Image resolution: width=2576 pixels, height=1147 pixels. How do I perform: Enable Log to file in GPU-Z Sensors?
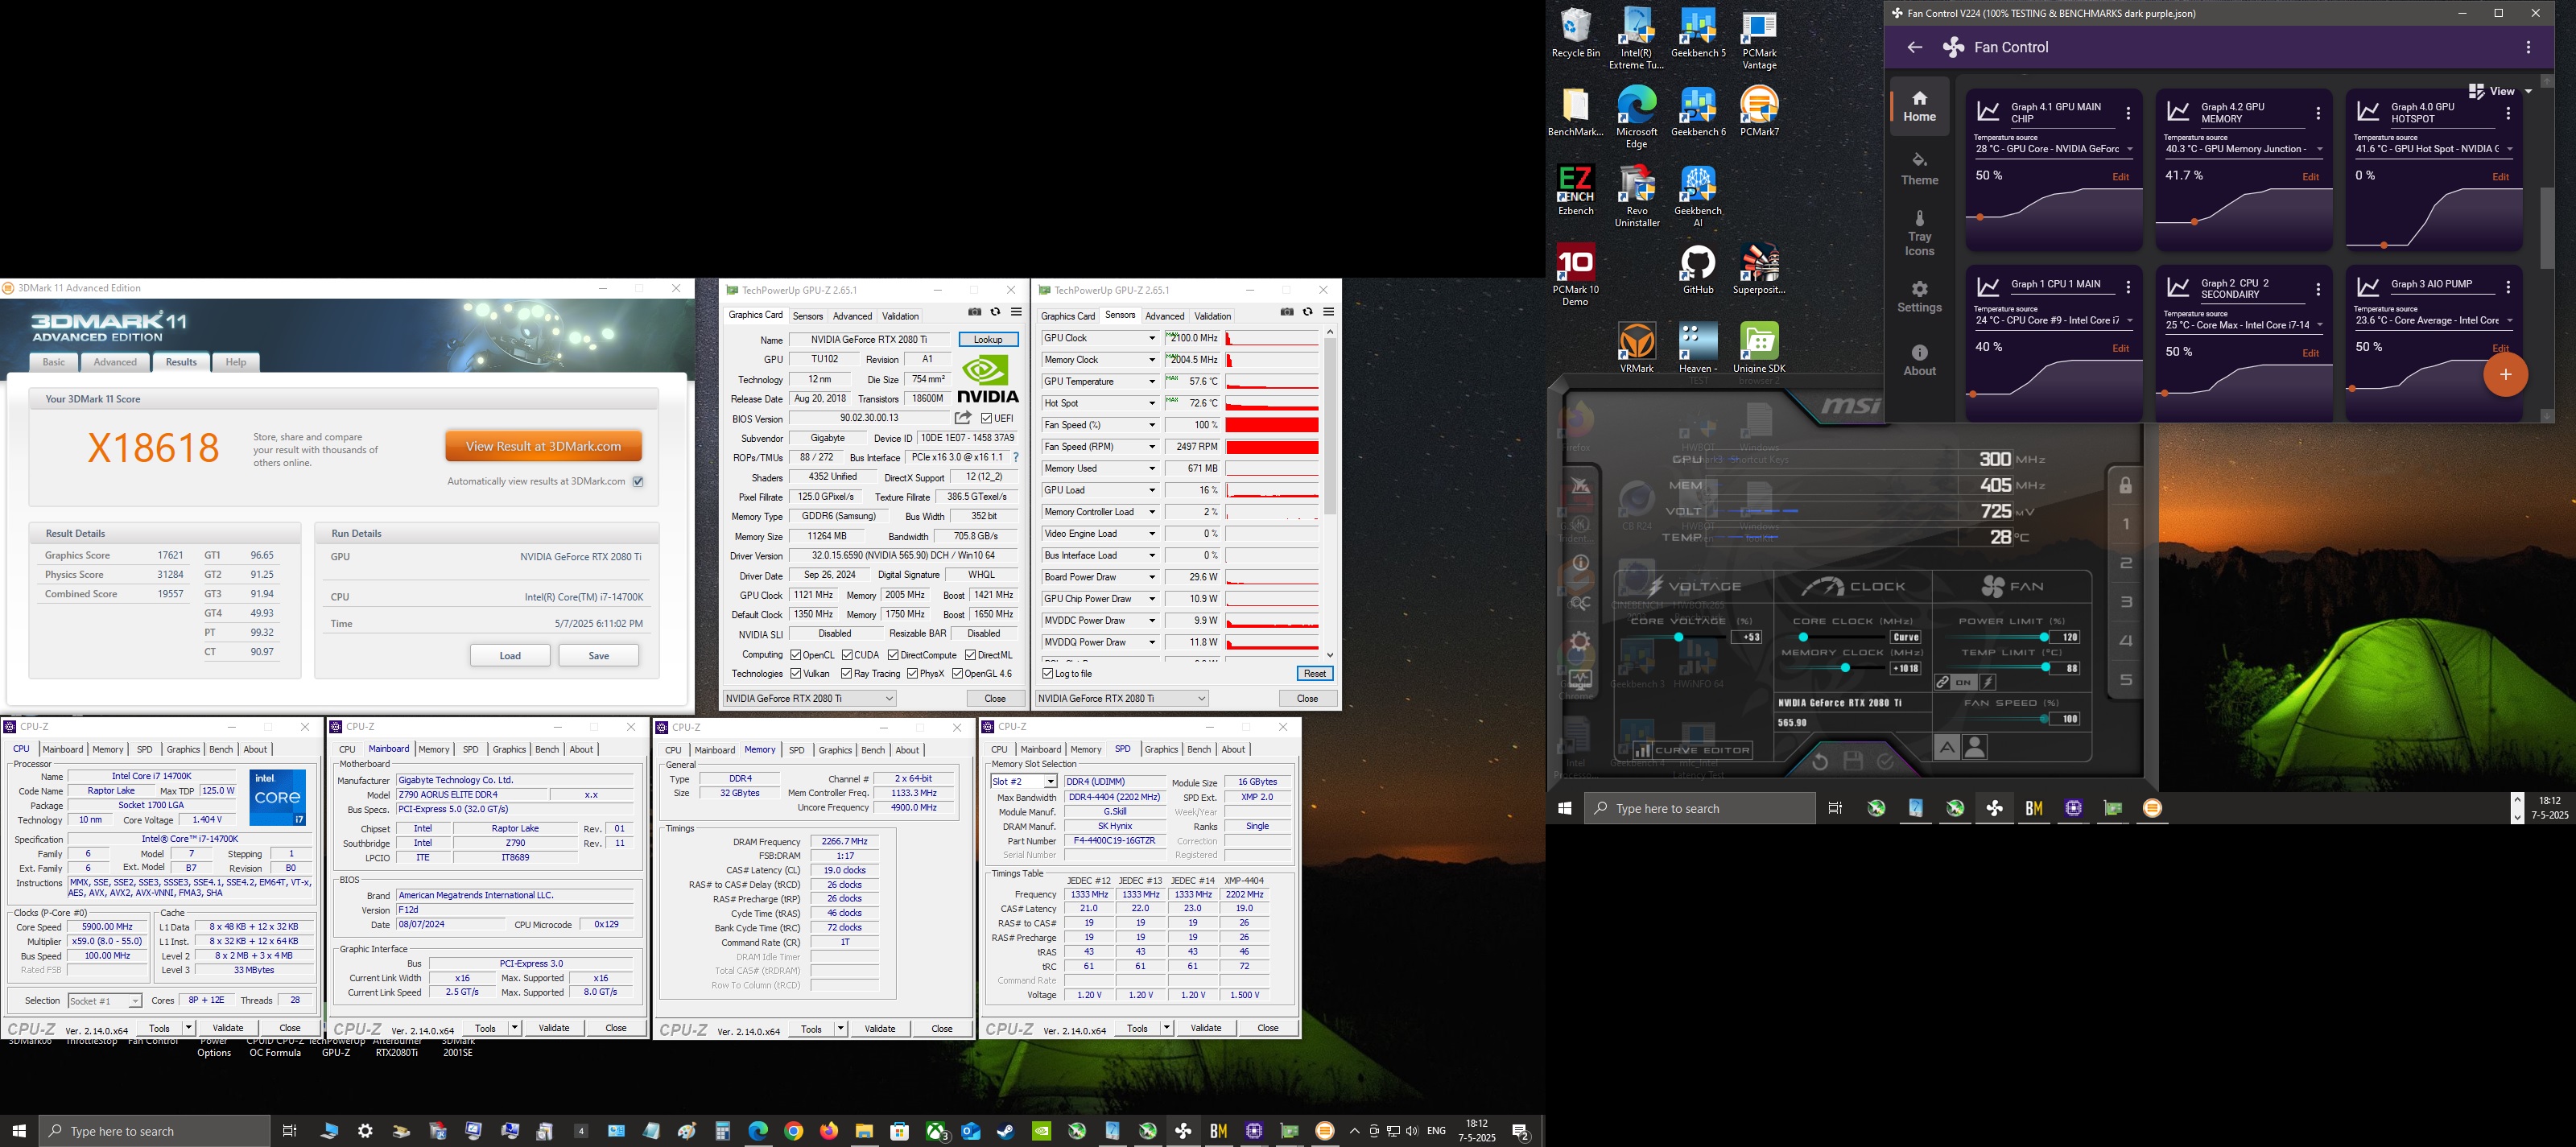click(1048, 674)
